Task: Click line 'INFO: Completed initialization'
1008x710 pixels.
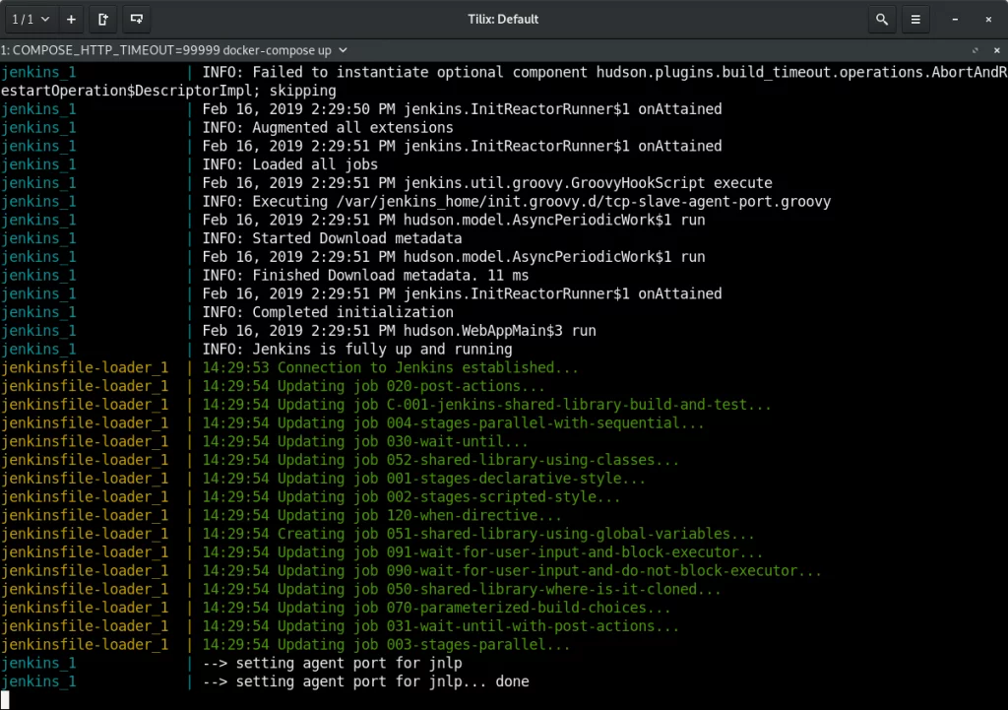Action: tap(328, 312)
